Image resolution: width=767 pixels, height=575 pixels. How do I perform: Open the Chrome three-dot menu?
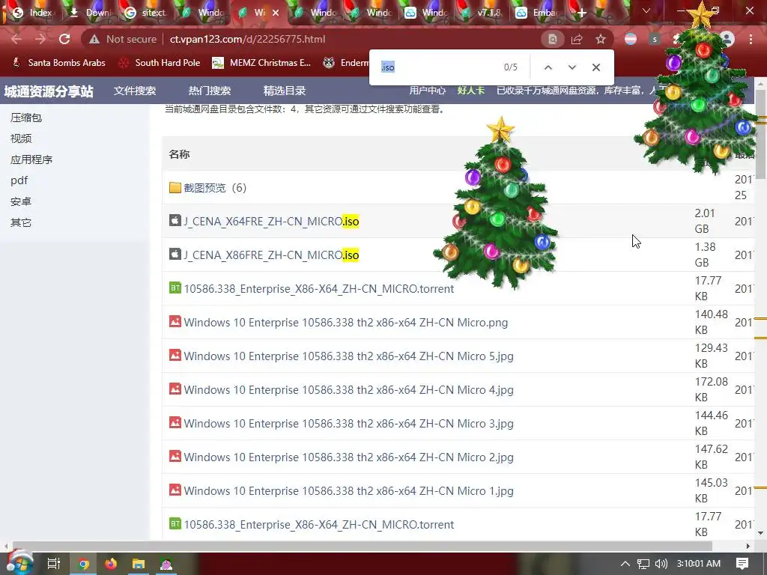(x=751, y=39)
